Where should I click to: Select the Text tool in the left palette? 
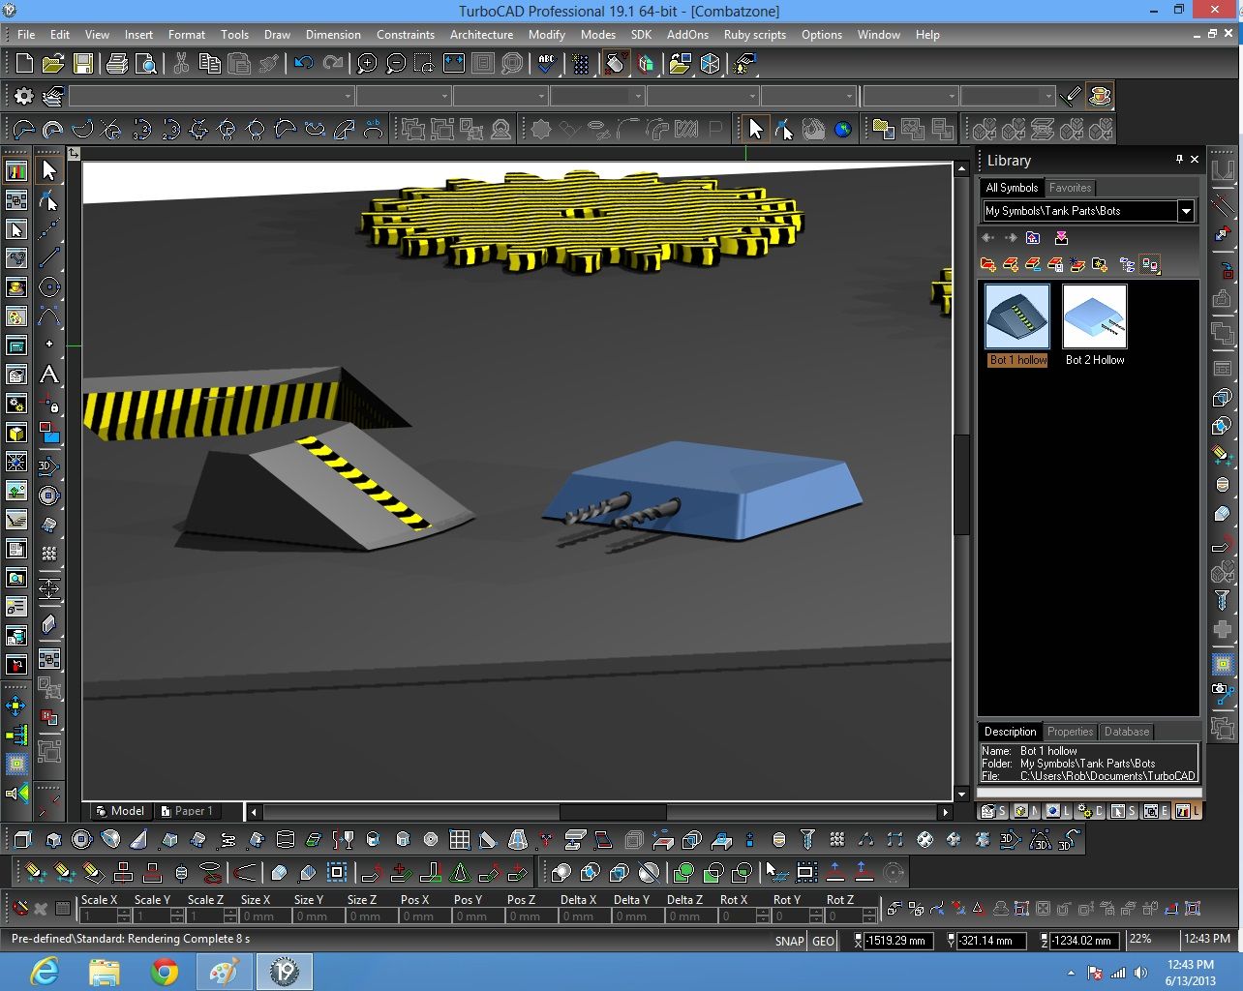click(49, 375)
